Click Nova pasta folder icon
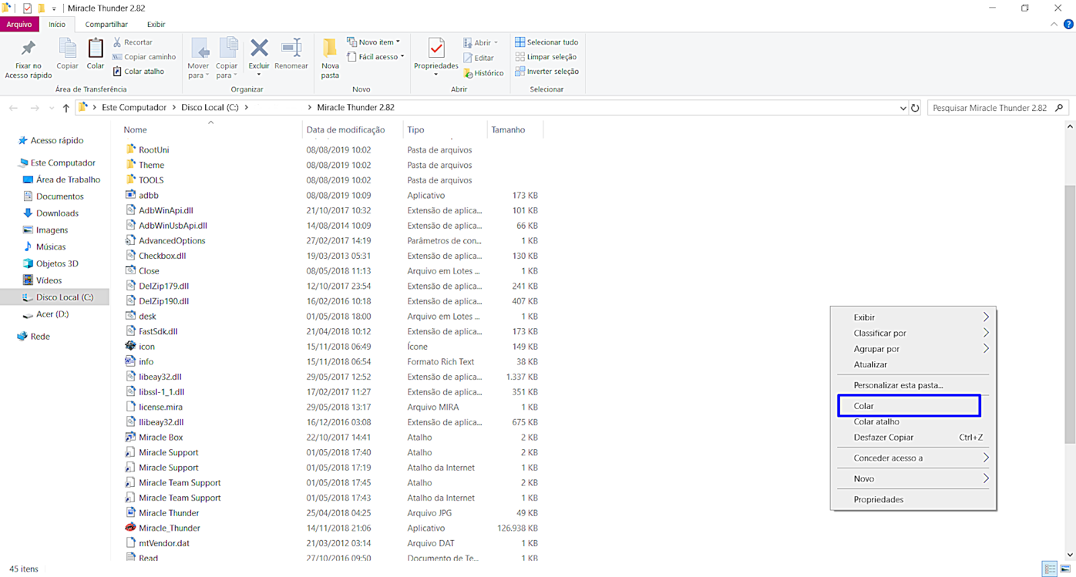 pos(330,48)
